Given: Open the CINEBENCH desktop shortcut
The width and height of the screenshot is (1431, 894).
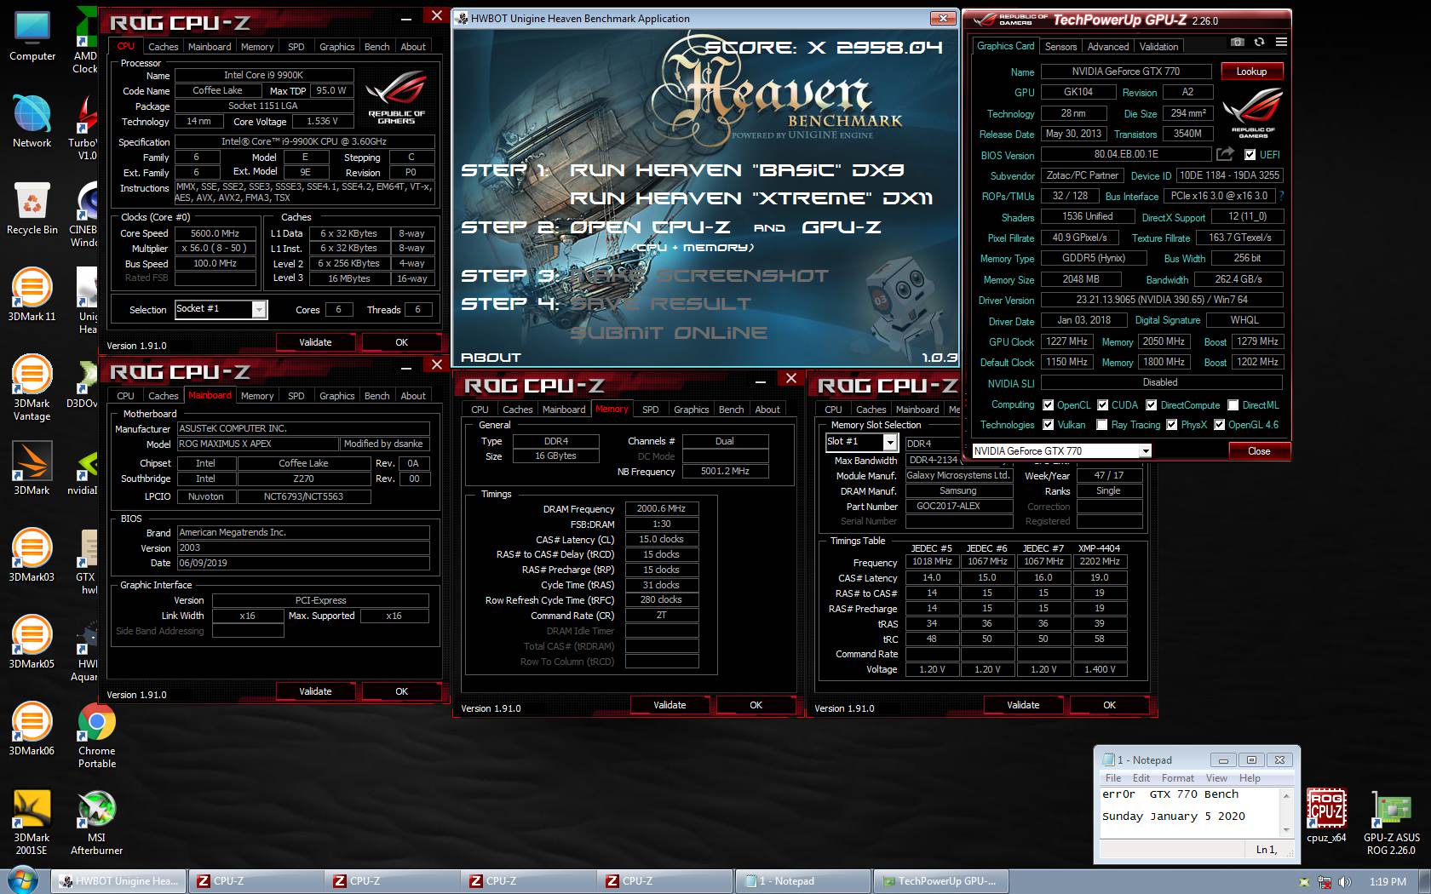Looking at the screenshot, I should [x=85, y=215].
